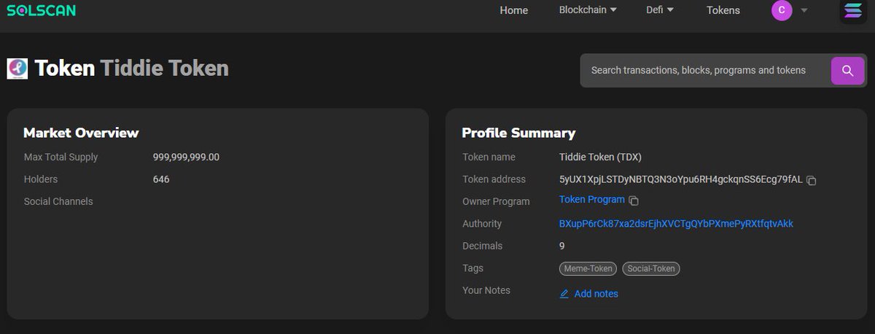Open the Tokens page
The image size is (875, 334).
tap(723, 10)
